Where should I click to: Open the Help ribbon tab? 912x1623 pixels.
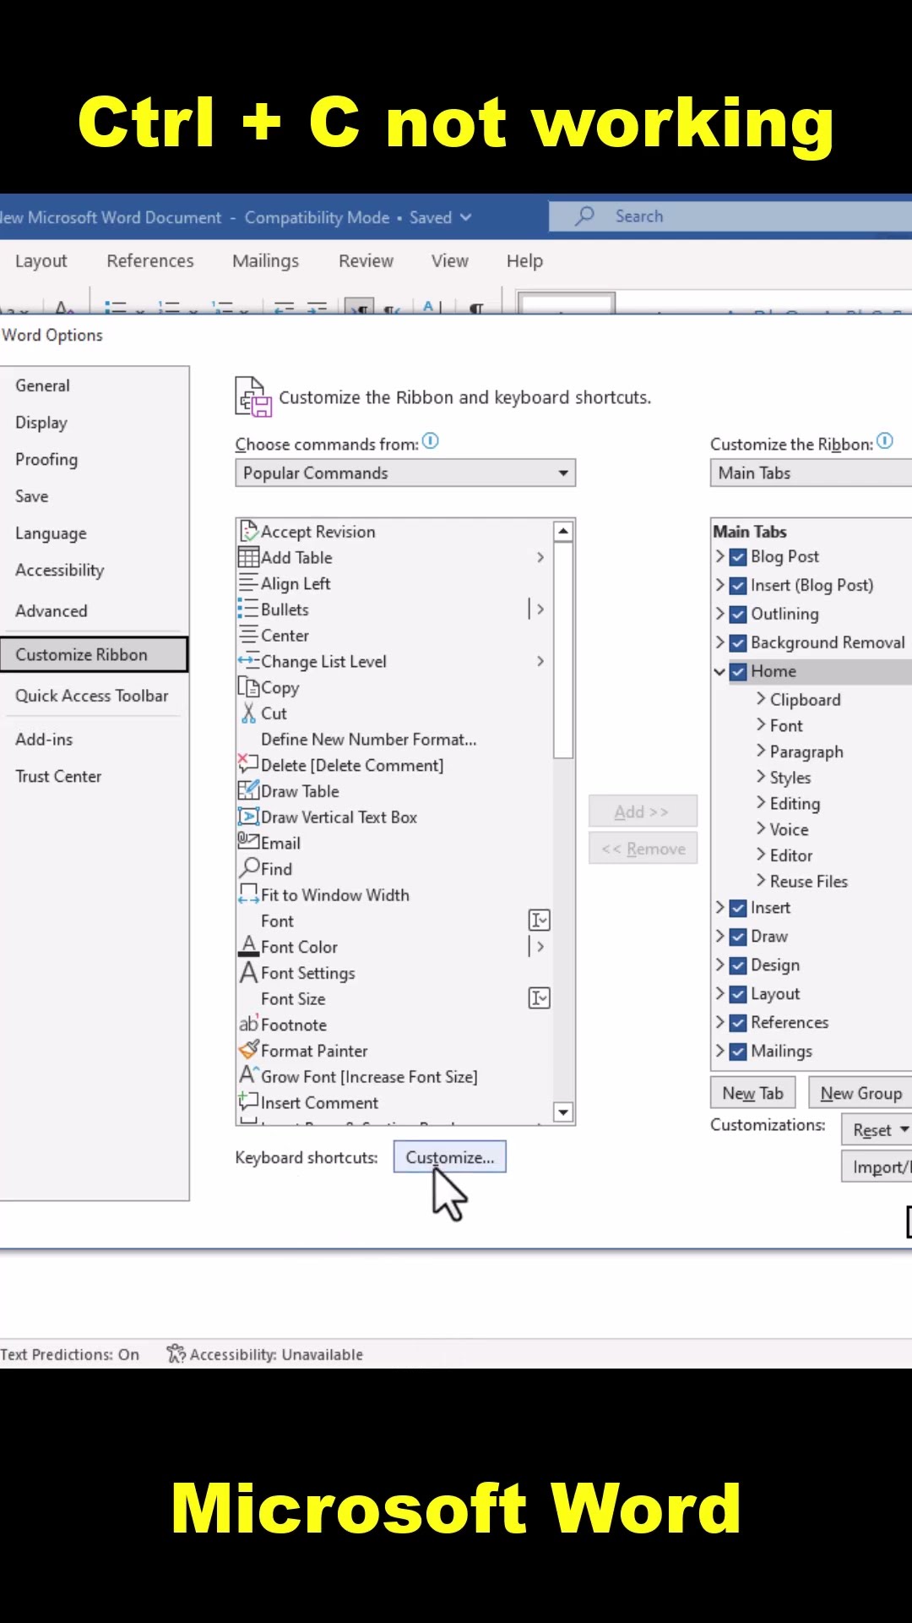coord(524,260)
